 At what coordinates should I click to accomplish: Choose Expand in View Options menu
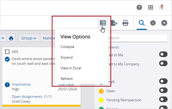point(67,57)
